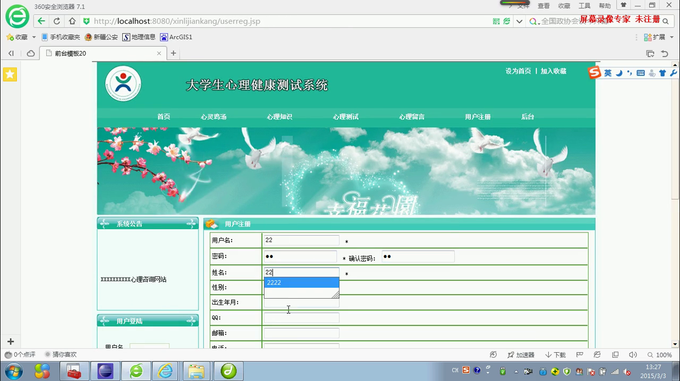Open the search engine selector dropdown

click(x=535, y=21)
